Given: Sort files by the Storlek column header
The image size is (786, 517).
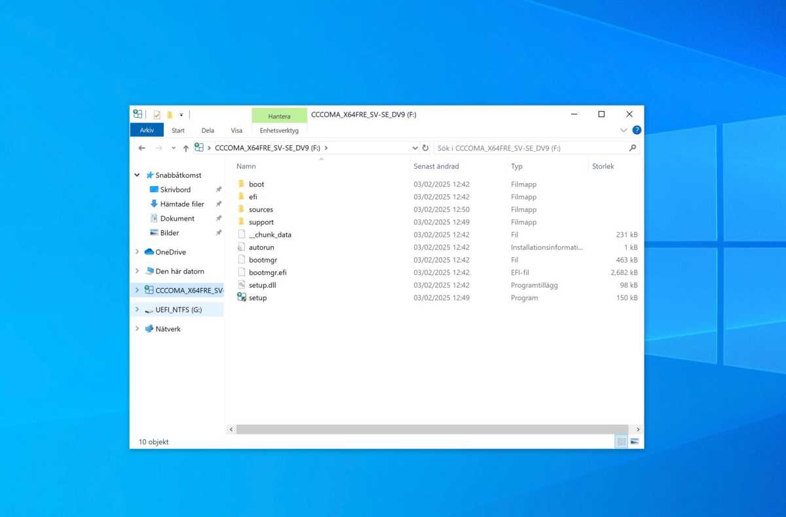Looking at the screenshot, I should [602, 166].
